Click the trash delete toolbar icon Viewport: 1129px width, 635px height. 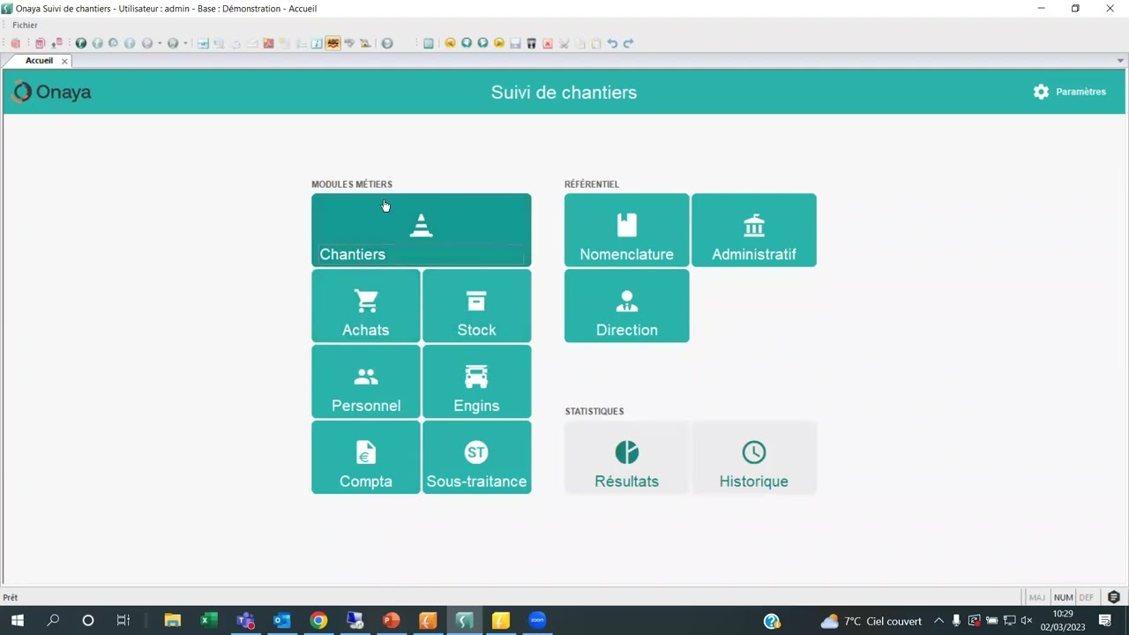tap(531, 43)
